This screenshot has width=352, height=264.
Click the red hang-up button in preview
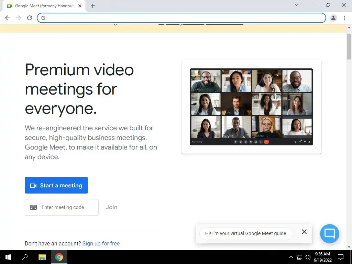266,142
